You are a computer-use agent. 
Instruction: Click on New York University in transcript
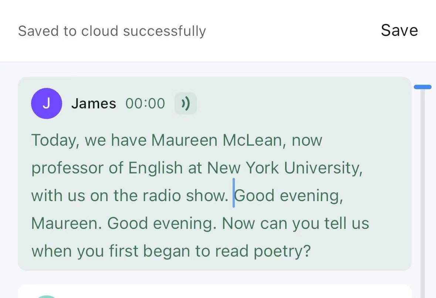[x=284, y=168]
